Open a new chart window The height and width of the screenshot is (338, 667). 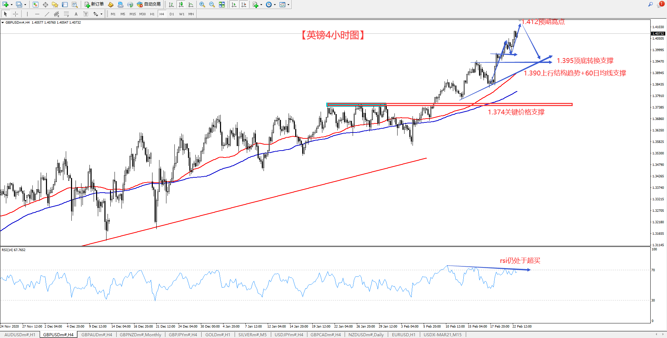click(x=5, y=5)
